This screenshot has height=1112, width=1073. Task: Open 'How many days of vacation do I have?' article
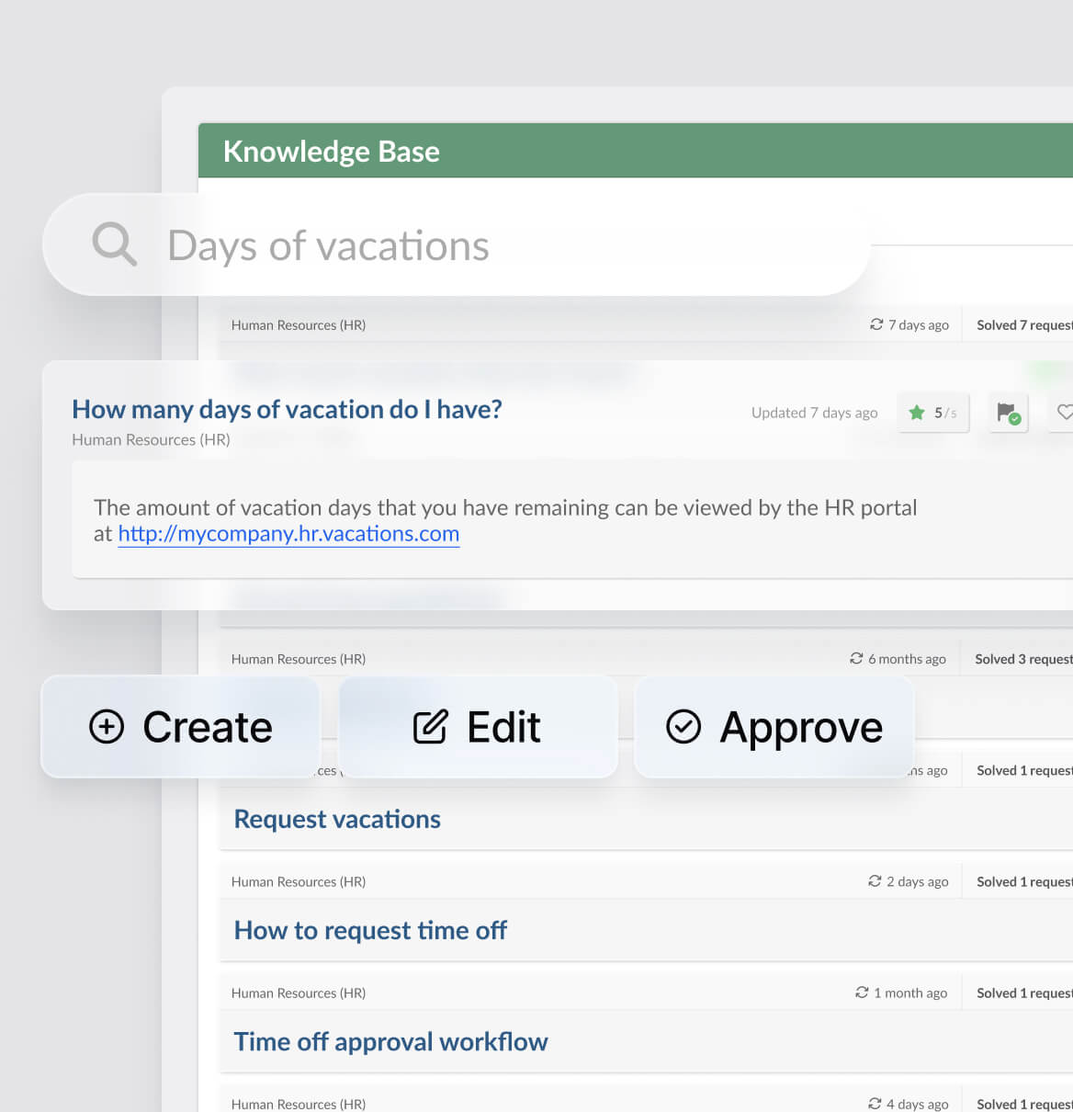tap(287, 409)
